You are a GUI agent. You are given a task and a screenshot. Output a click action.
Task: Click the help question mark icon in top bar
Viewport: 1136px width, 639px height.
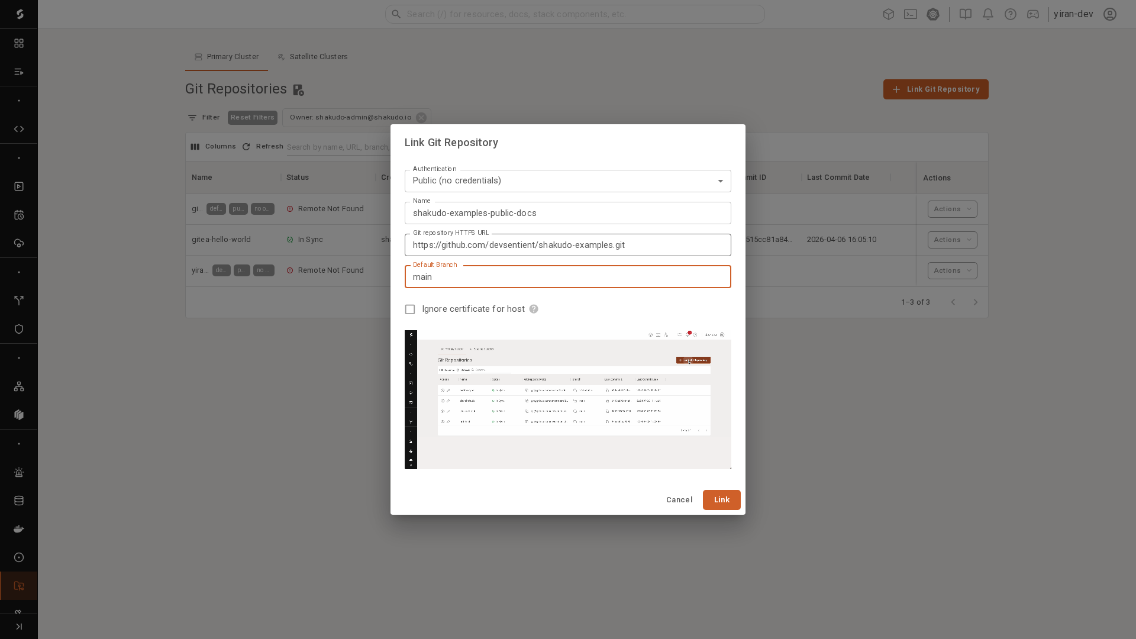(1011, 14)
